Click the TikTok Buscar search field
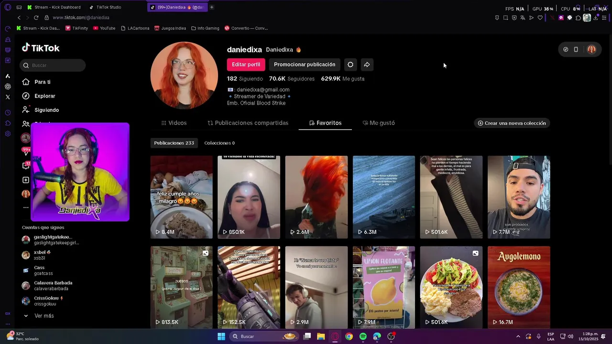This screenshot has width=612, height=344. 53,65
